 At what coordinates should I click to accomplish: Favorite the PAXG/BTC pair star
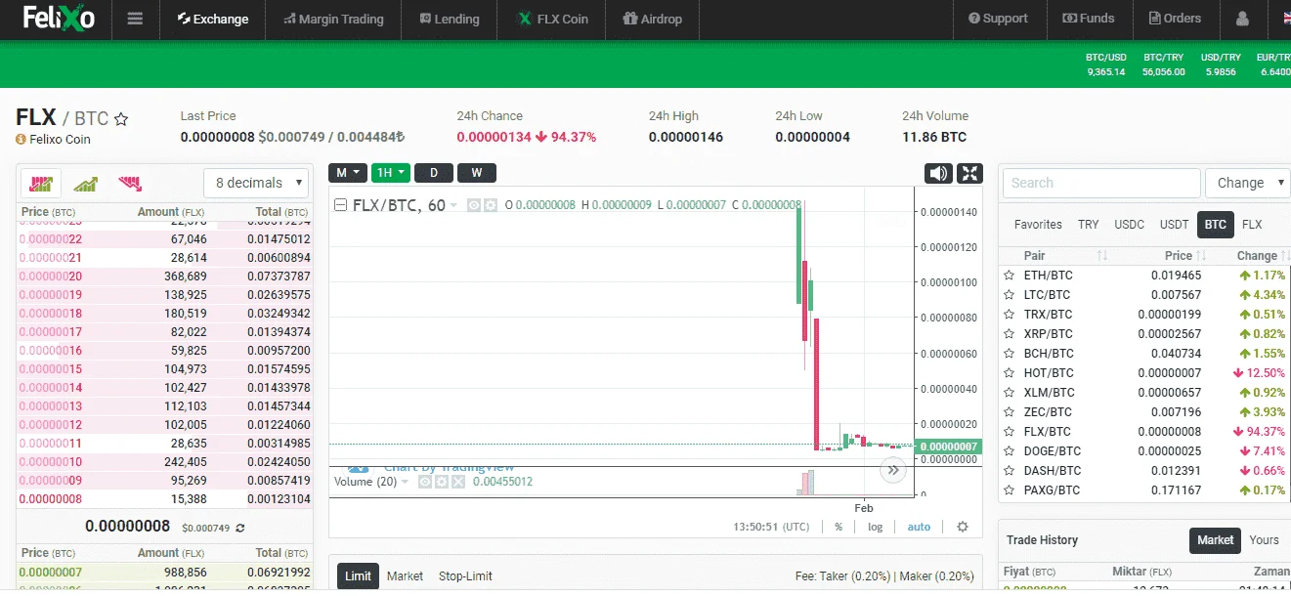tap(1010, 490)
